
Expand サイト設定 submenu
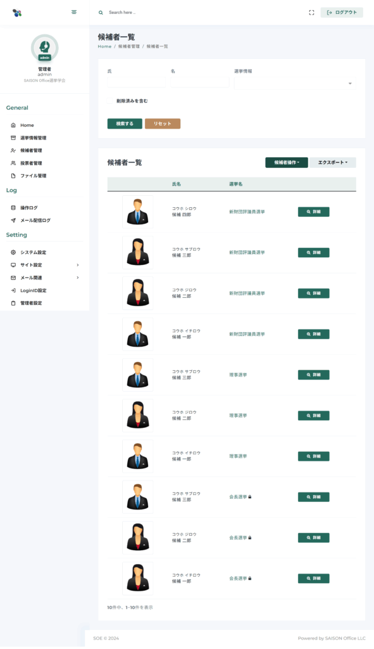(45, 265)
